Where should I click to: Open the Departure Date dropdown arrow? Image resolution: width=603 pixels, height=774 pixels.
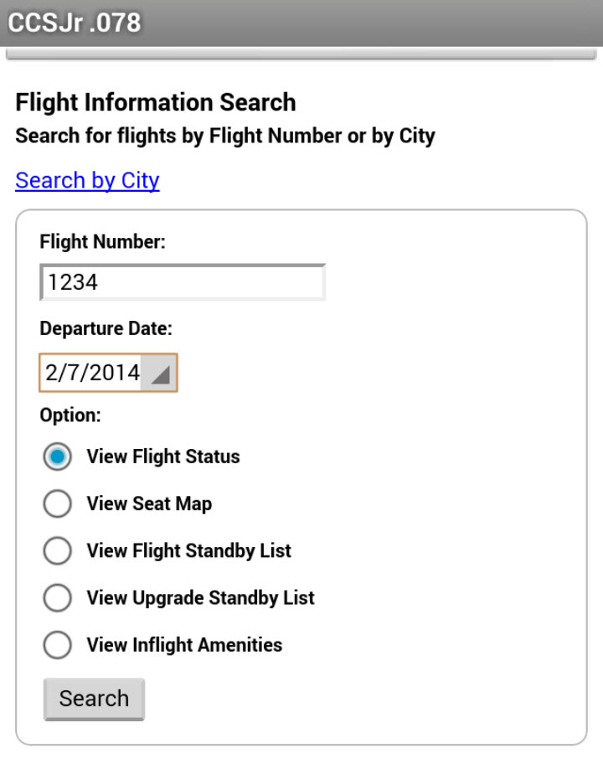pyautogui.click(x=158, y=374)
